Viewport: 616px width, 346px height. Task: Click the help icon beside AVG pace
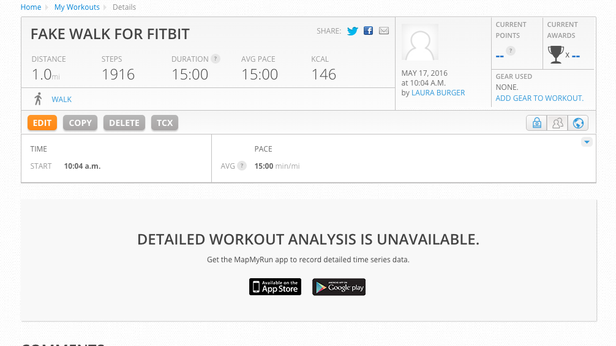pos(242,166)
